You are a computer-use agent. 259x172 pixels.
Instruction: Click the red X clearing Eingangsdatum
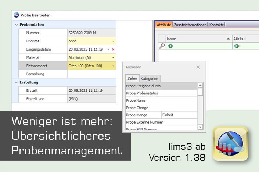[113, 49]
